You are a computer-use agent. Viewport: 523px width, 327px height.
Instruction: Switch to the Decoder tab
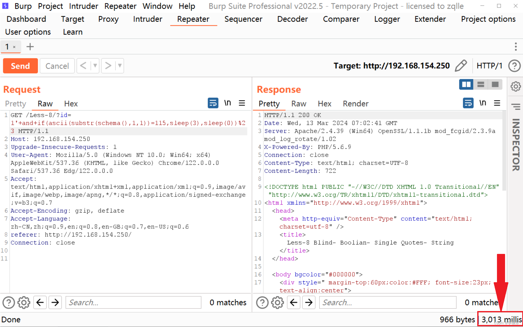coord(292,19)
